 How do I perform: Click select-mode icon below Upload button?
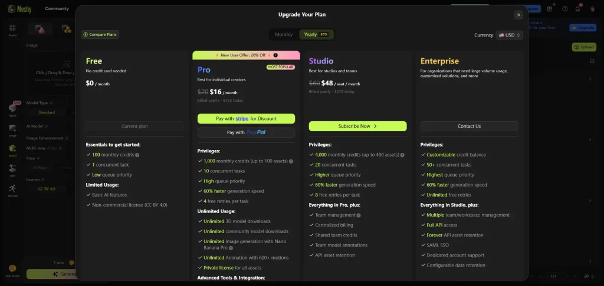pyautogui.click(x=592, y=61)
